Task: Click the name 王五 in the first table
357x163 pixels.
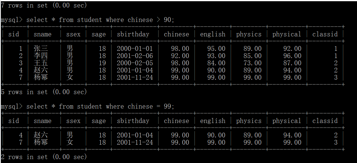Action: (x=41, y=63)
